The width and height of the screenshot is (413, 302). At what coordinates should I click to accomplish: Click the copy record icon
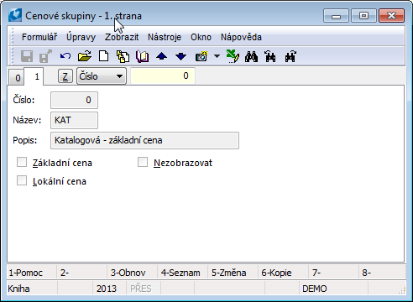pyautogui.click(x=123, y=56)
